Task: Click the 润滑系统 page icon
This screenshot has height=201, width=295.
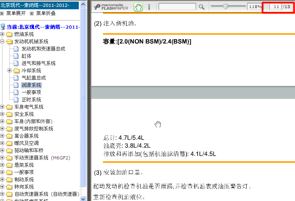Action: point(16,85)
